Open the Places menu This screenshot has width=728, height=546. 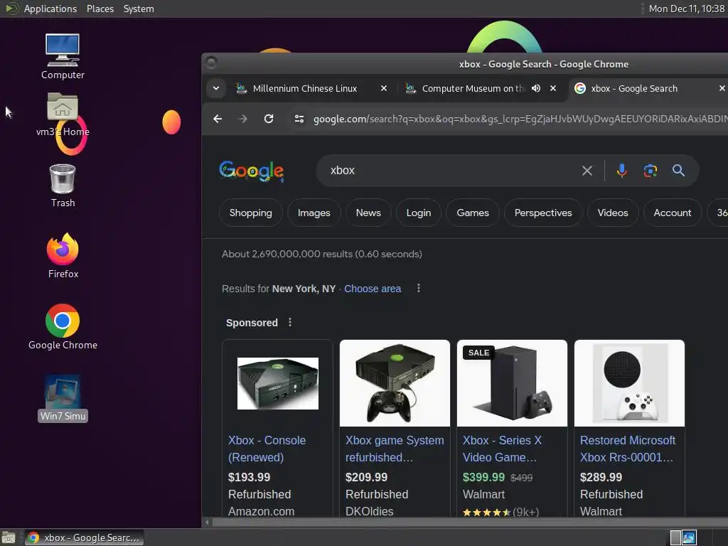(100, 9)
